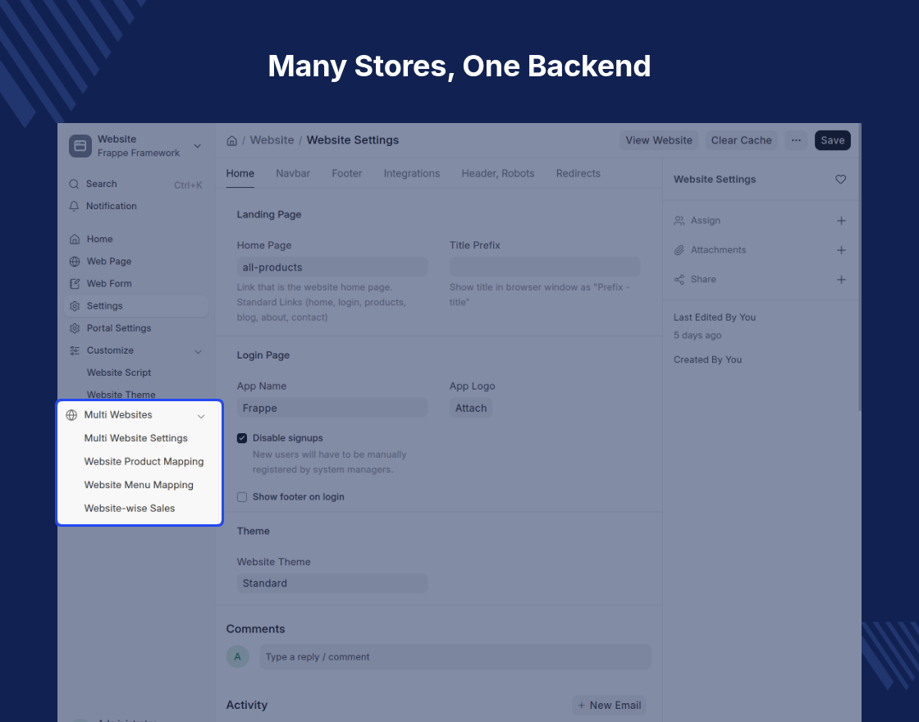The height and width of the screenshot is (722, 919).
Task: Open Website Menu Mapping
Action: point(139,485)
